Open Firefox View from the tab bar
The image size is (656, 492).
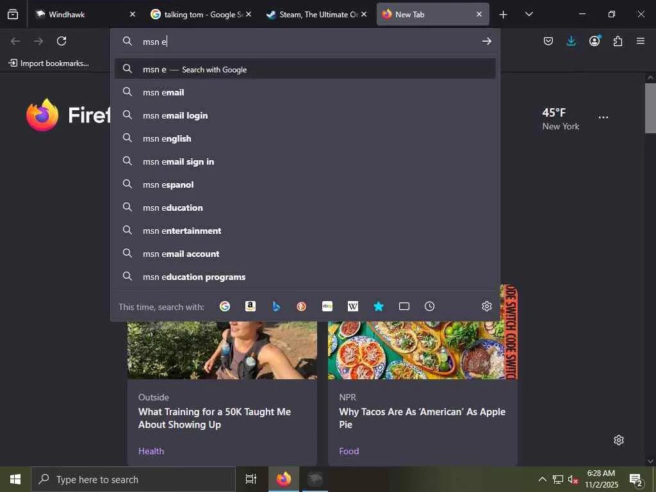pyautogui.click(x=13, y=14)
